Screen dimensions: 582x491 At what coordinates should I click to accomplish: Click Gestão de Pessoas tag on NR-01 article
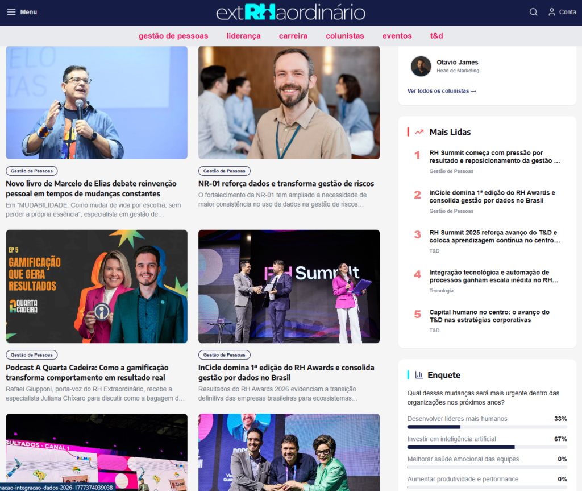point(224,171)
